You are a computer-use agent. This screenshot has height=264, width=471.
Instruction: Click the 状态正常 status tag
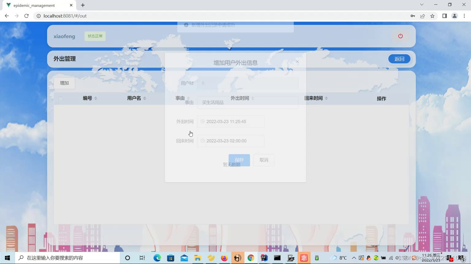point(95,36)
